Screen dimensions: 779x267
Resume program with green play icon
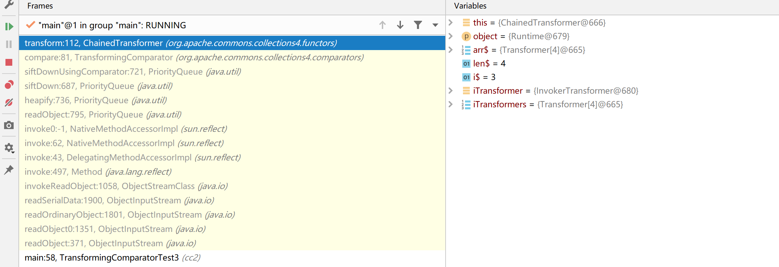(9, 27)
